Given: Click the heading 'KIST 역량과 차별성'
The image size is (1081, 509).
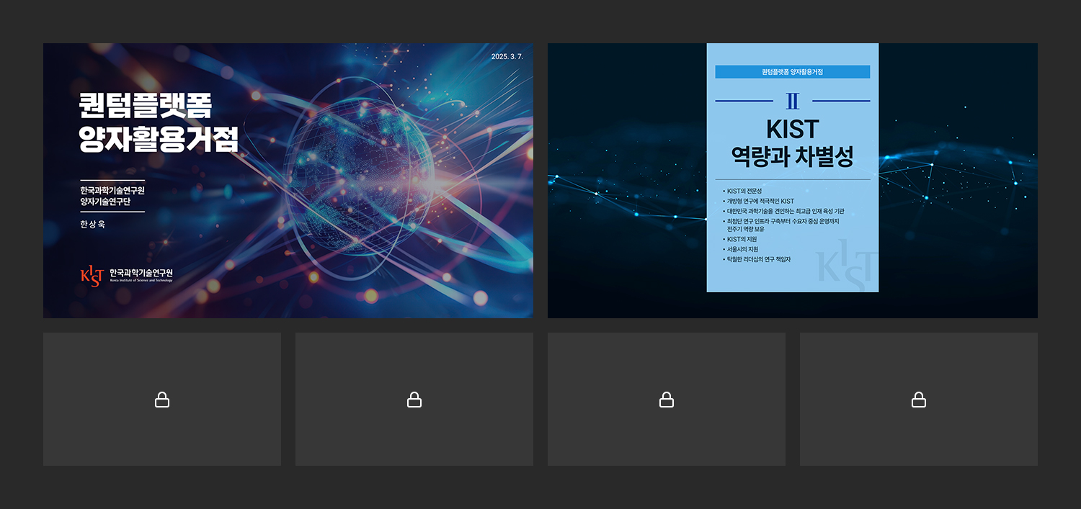Looking at the screenshot, I should click(x=793, y=143).
